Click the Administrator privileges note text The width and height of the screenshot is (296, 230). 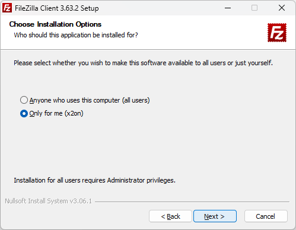(x=94, y=180)
